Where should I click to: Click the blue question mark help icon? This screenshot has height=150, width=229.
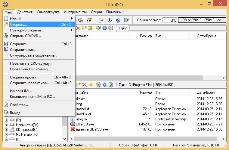pos(118,20)
